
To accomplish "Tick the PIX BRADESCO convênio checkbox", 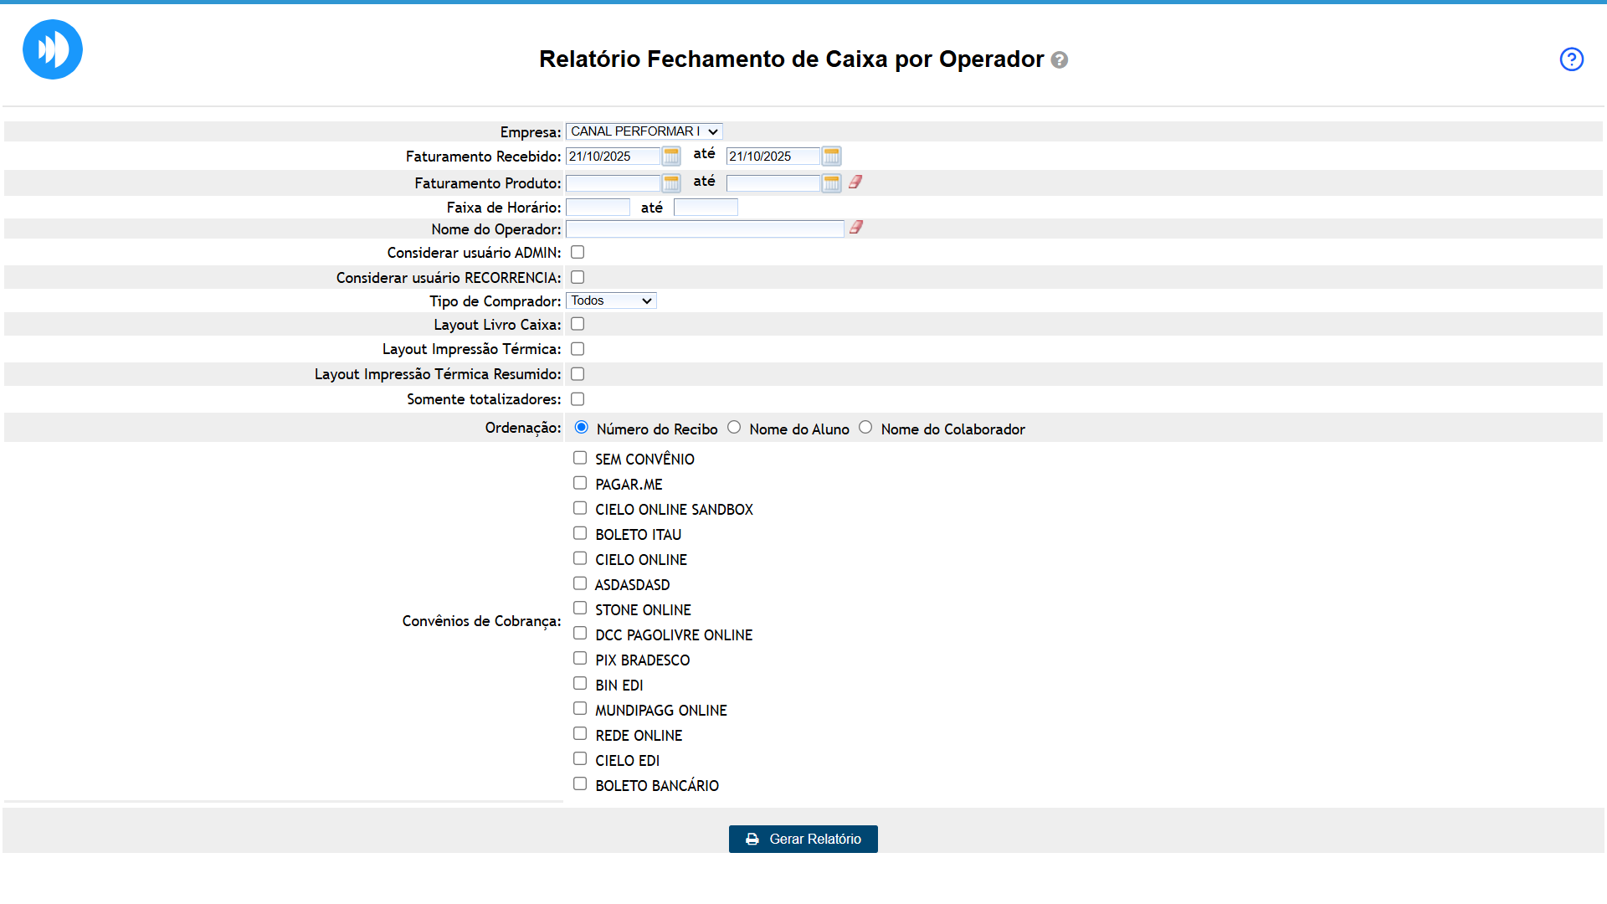I will coord(580,659).
